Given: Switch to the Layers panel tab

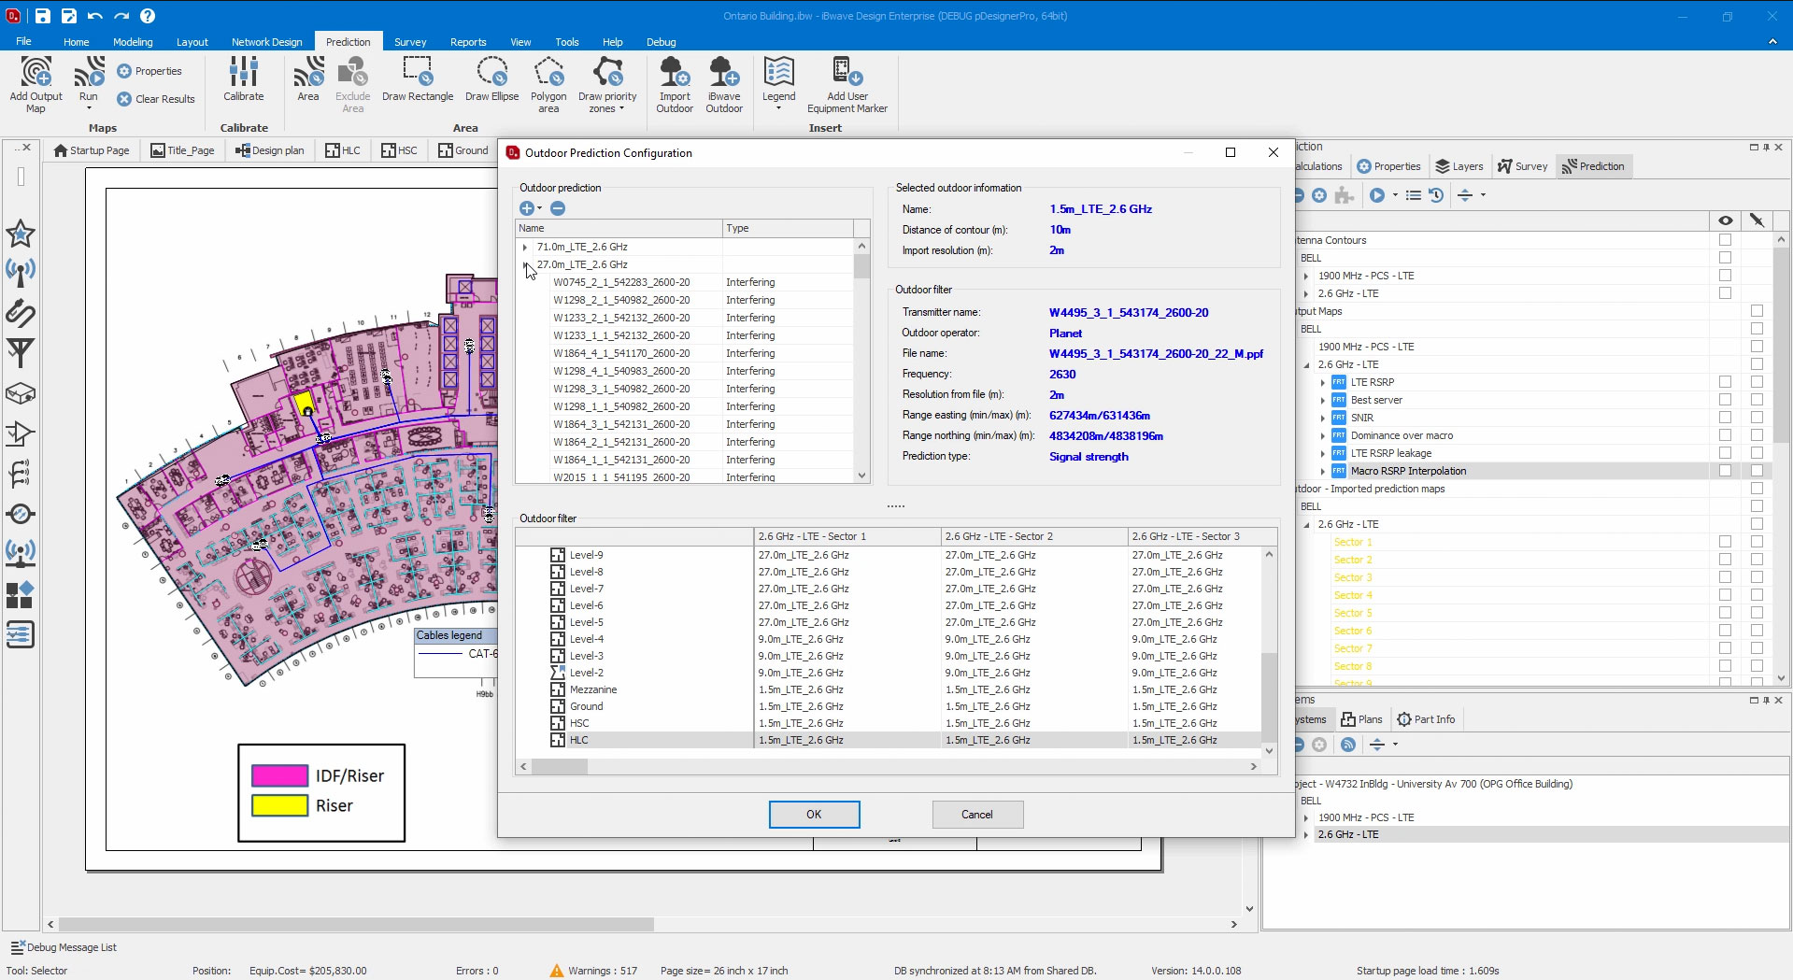Looking at the screenshot, I should click(1459, 166).
